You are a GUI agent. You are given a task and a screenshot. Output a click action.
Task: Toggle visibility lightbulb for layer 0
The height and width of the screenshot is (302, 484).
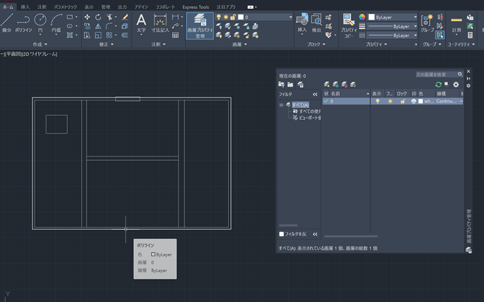(x=378, y=101)
